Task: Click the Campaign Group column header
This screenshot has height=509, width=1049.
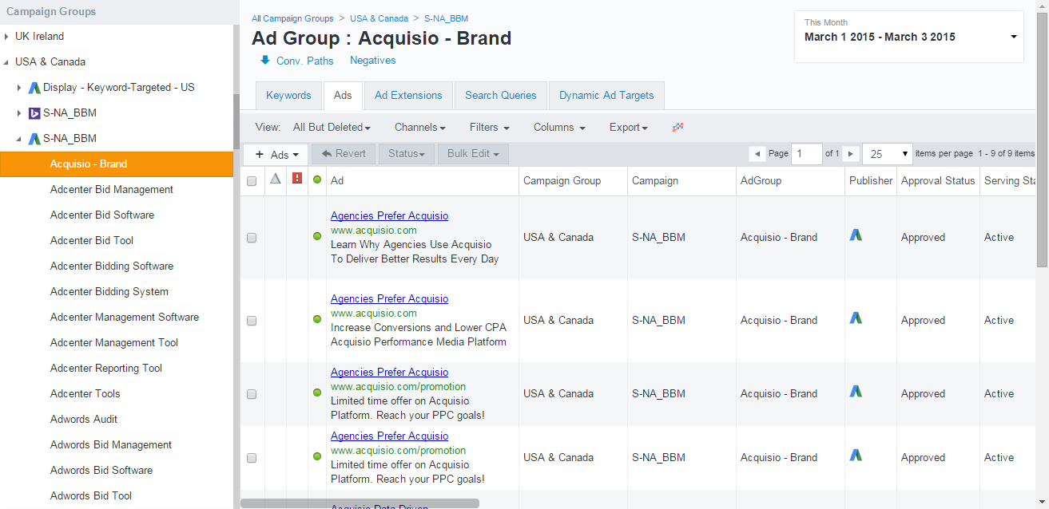Action: (x=573, y=181)
